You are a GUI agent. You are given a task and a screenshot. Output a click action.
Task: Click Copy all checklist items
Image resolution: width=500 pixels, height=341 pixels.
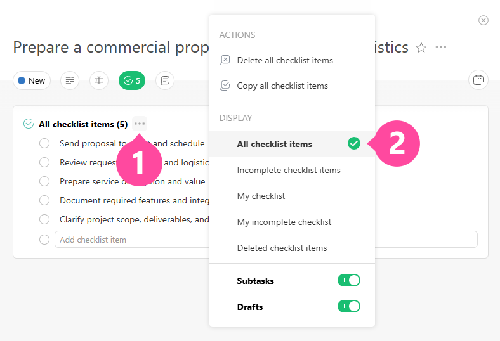coord(282,86)
